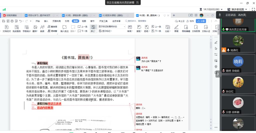Open 拒绝 reject changes dropdown

147,29
